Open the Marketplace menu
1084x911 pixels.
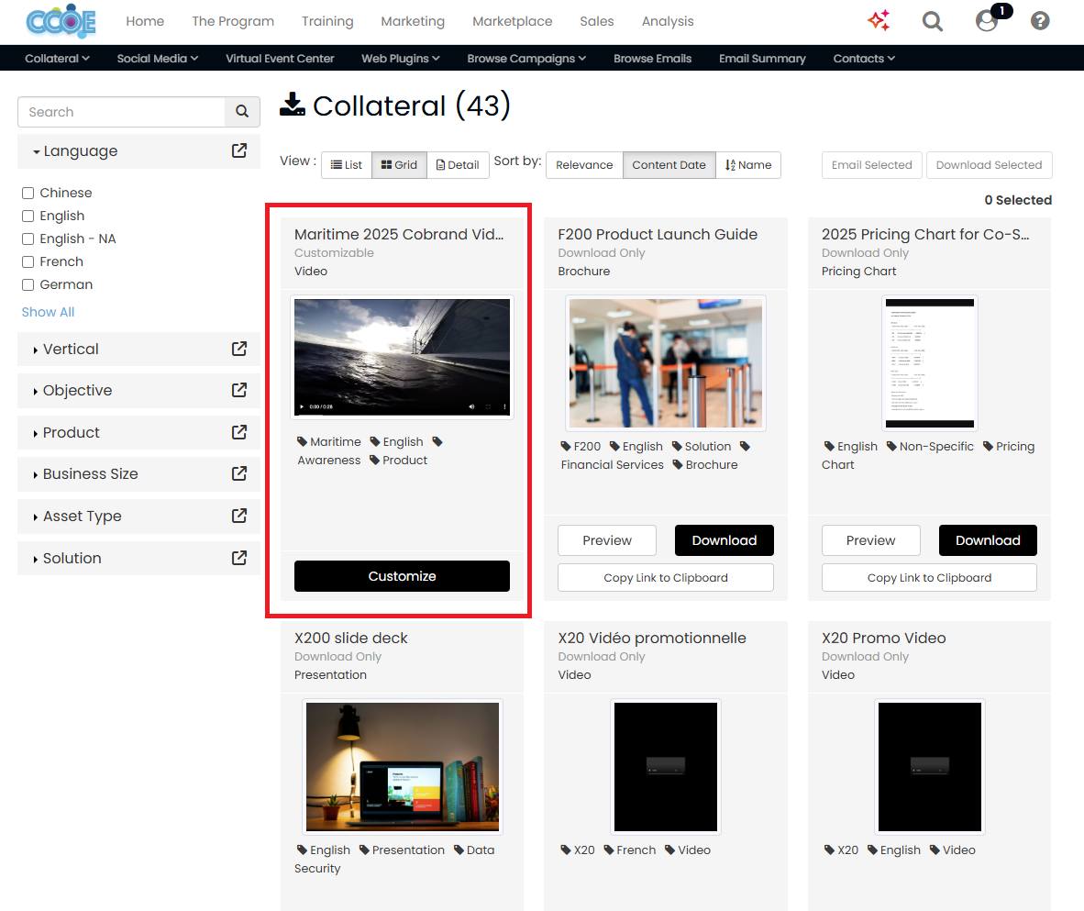point(513,21)
